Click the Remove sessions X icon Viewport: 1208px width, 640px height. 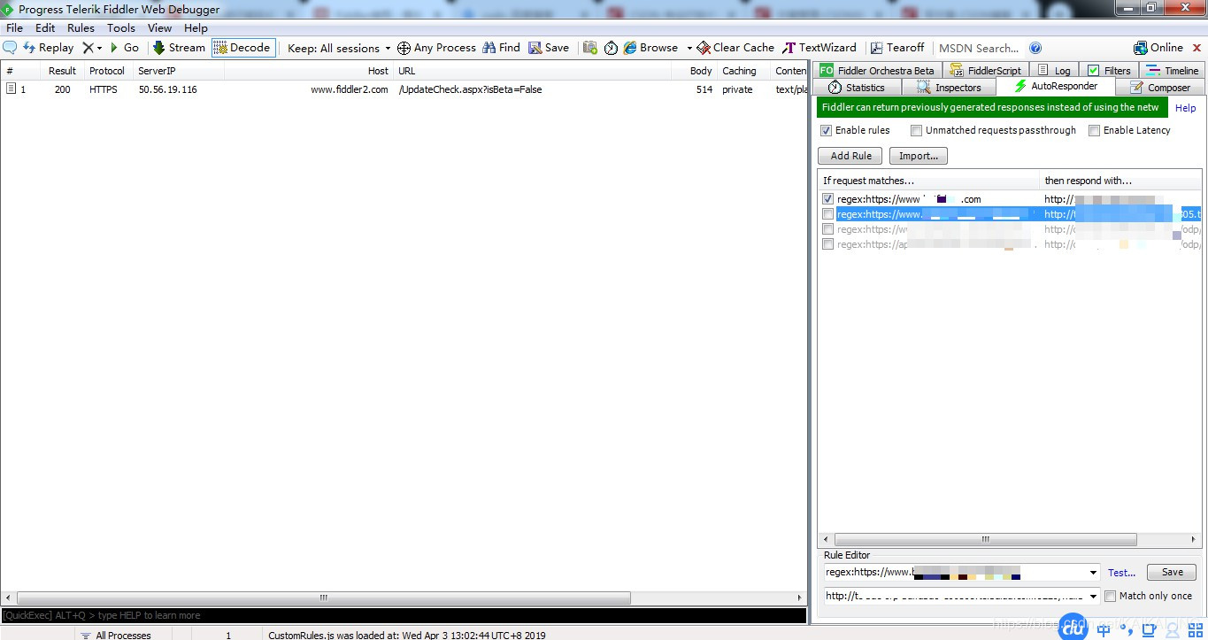point(88,48)
